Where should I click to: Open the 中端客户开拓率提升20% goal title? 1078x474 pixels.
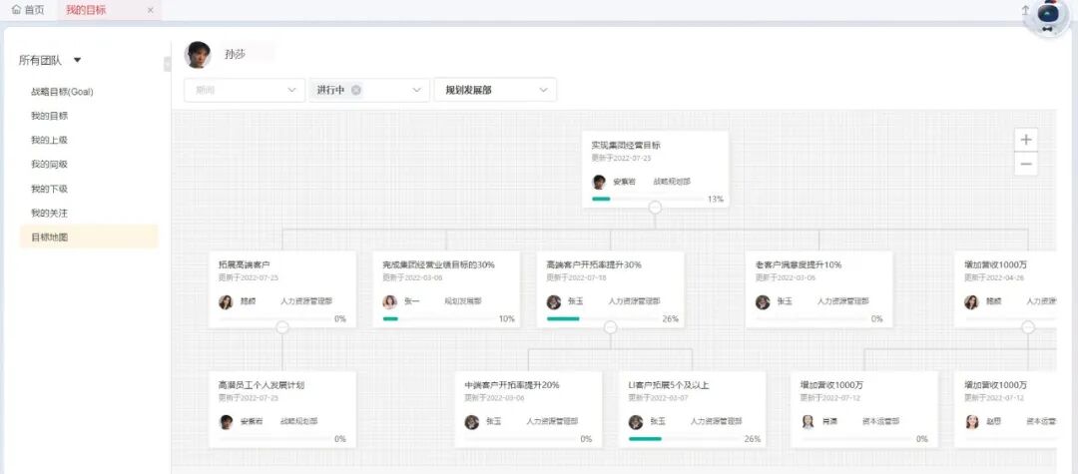tap(511, 385)
